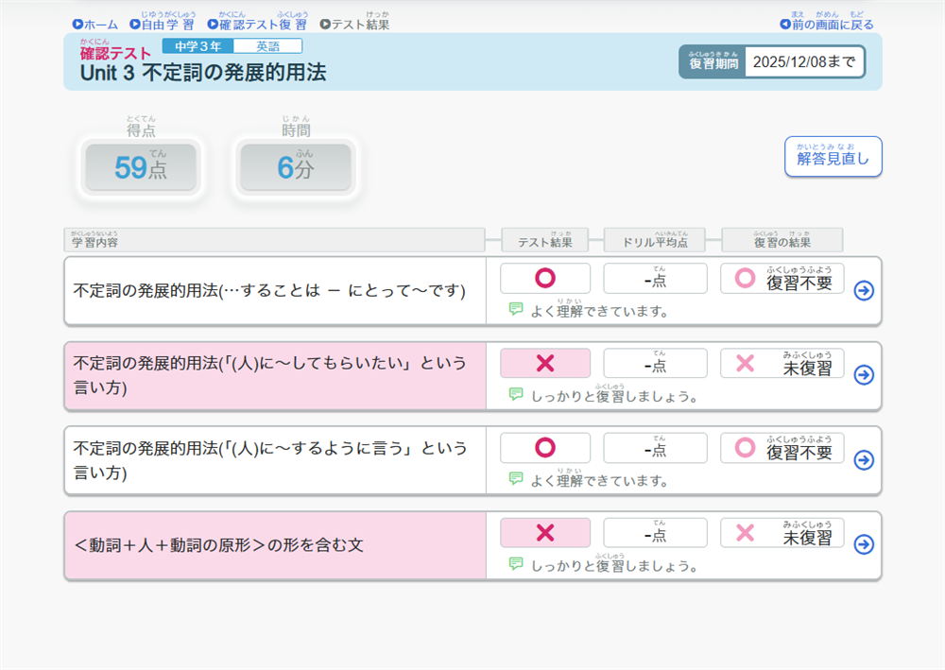Click the 2025/12/08まで review deadline field
This screenshot has width=945, height=670.
[x=804, y=62]
